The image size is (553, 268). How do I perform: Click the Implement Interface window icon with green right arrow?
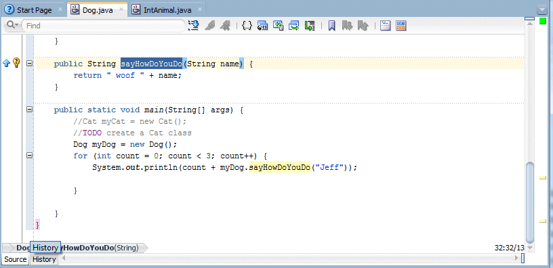pyautogui.click(x=294, y=25)
